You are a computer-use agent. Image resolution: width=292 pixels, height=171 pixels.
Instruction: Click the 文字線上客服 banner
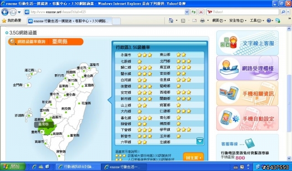point(247,43)
